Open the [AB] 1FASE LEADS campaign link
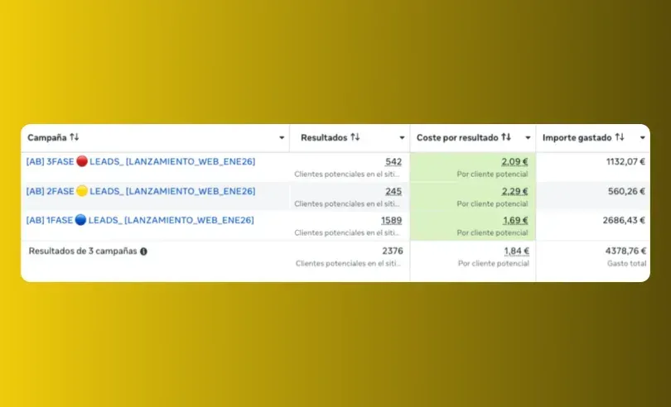Screen dimensions: 671x407 click(140, 220)
